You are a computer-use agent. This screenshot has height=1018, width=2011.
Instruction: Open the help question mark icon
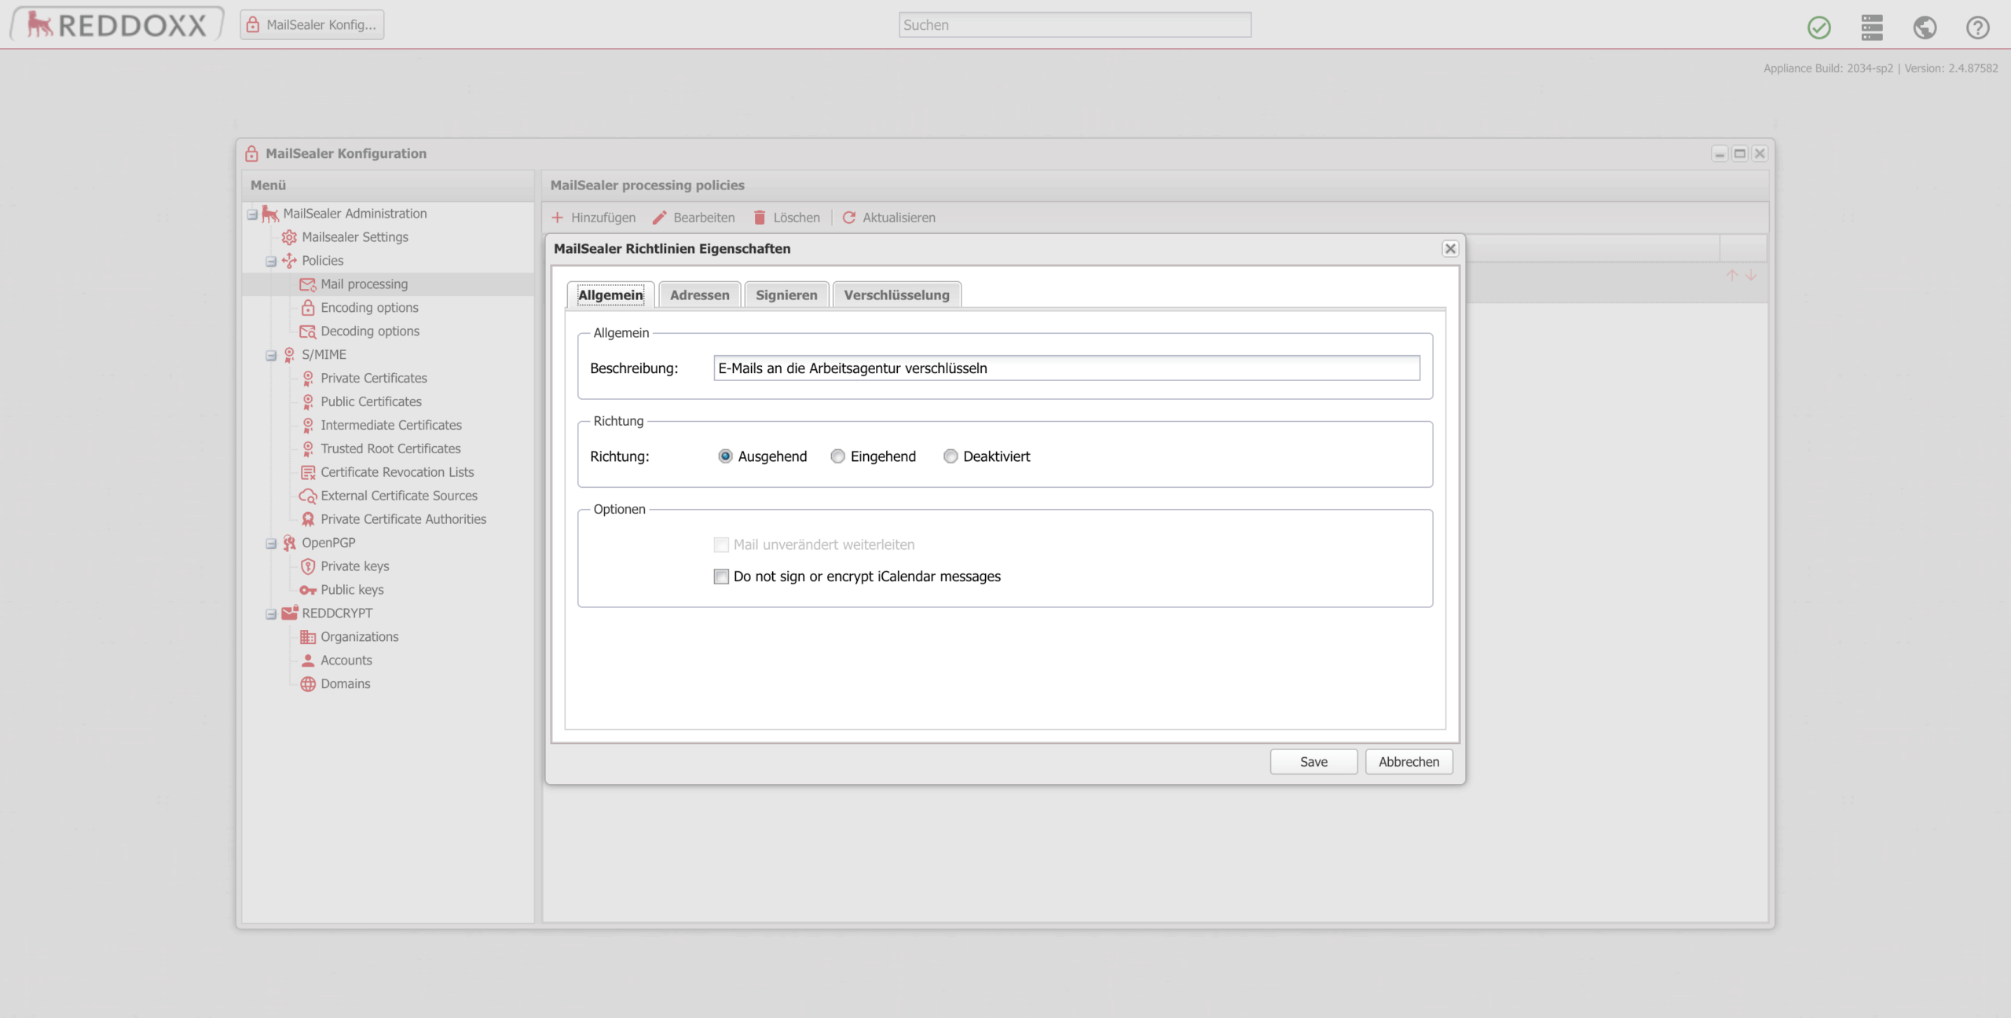coord(1977,27)
